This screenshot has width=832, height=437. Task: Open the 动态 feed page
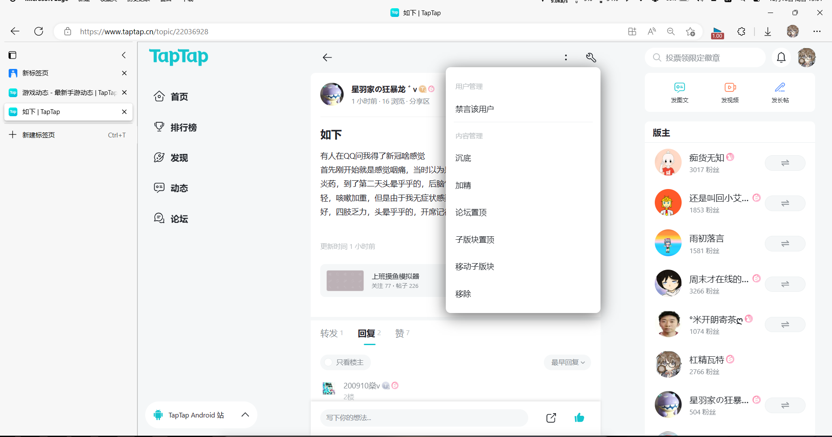tap(171, 188)
